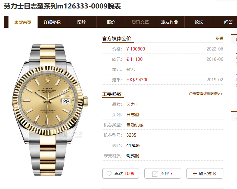Image resolution: width=237 pixels, height=189 pixels.
Task: Click the plus icon in 加入对比
Action: [195, 174]
